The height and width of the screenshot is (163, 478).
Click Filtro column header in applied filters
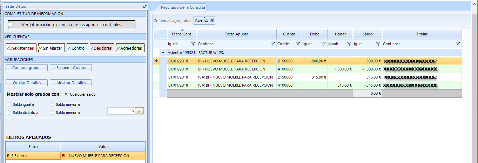33,147
